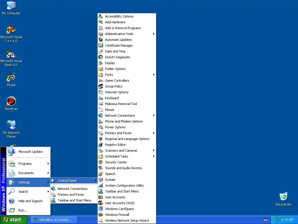Image resolution: width=298 pixels, height=224 pixels.
Task: Click the Keyboard icon in Control Panel menu
Action: click(x=101, y=98)
